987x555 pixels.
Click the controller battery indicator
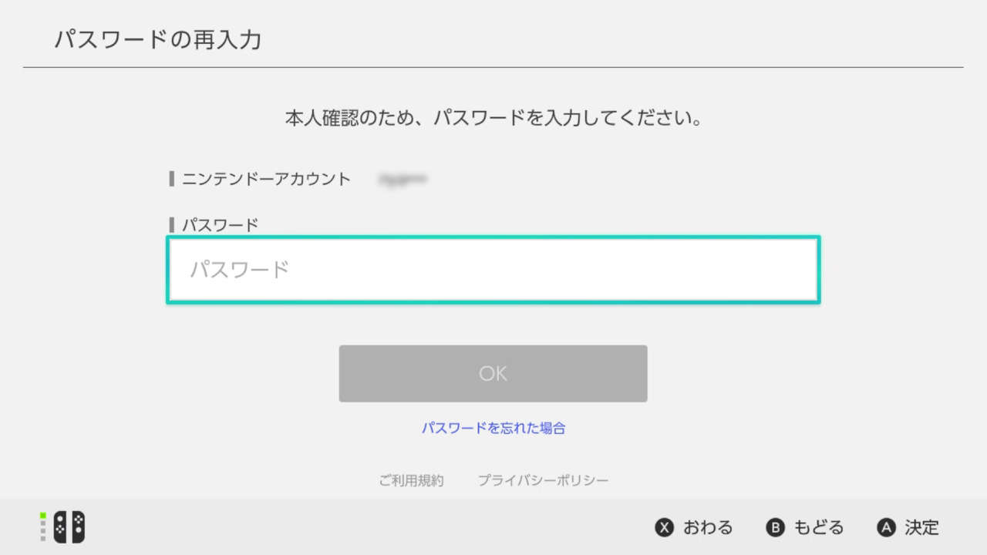coord(43,526)
